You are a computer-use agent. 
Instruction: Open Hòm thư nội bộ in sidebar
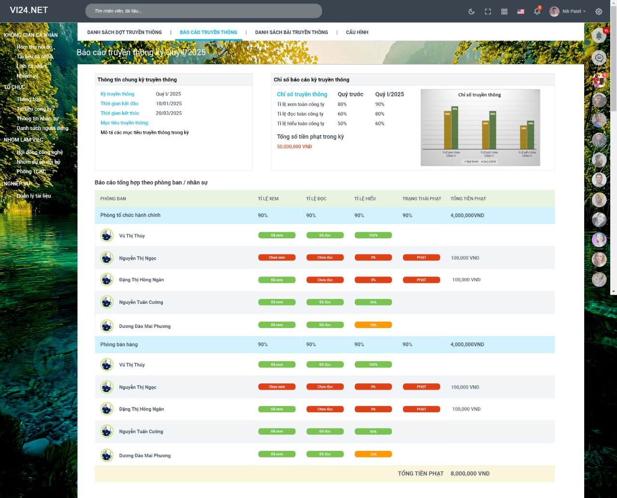point(35,47)
